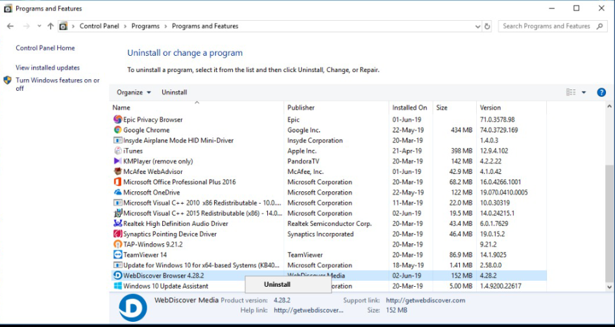615x327 pixels.
Task: Click the Uninstall toolbar button
Action: click(x=174, y=93)
